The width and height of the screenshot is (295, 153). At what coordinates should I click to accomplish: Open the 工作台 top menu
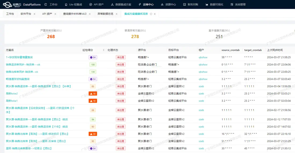click(x=53, y=5)
